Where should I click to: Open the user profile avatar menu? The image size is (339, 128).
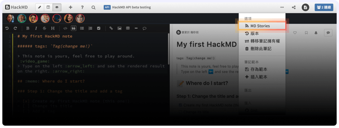pos(305,7)
